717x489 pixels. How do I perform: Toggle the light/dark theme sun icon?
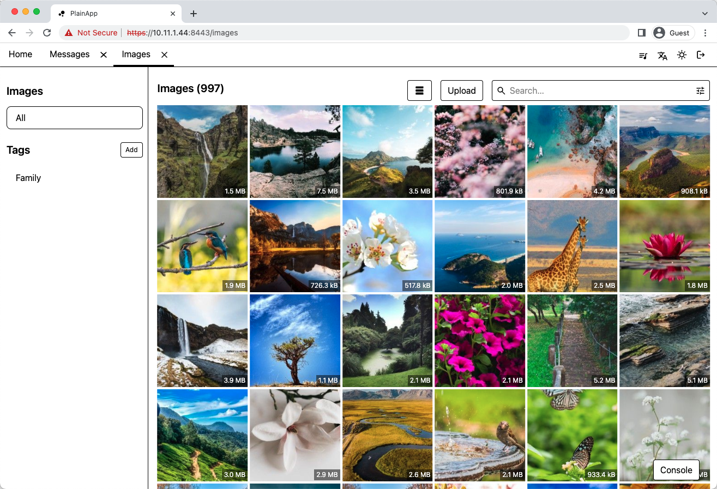point(682,55)
